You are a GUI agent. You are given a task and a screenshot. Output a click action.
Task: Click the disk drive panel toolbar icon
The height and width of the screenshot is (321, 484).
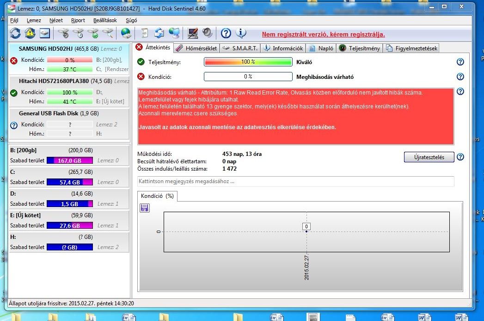click(x=45, y=33)
